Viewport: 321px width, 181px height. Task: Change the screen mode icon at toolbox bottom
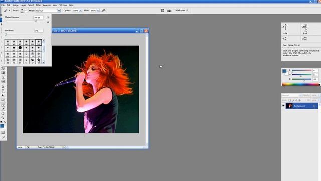3,137
